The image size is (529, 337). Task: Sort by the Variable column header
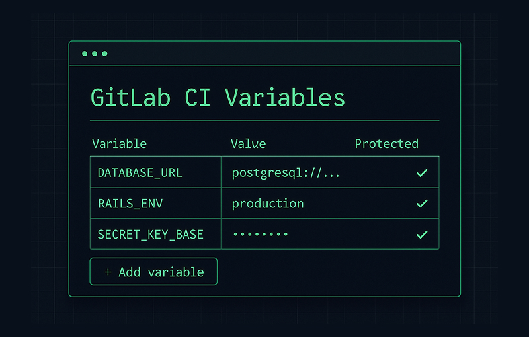click(119, 144)
